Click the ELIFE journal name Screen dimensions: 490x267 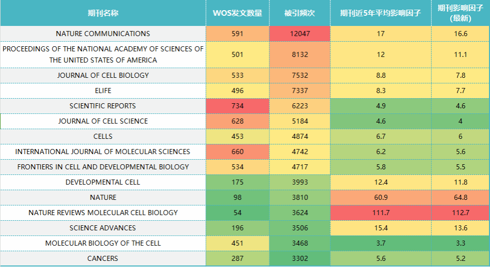pos(103,91)
